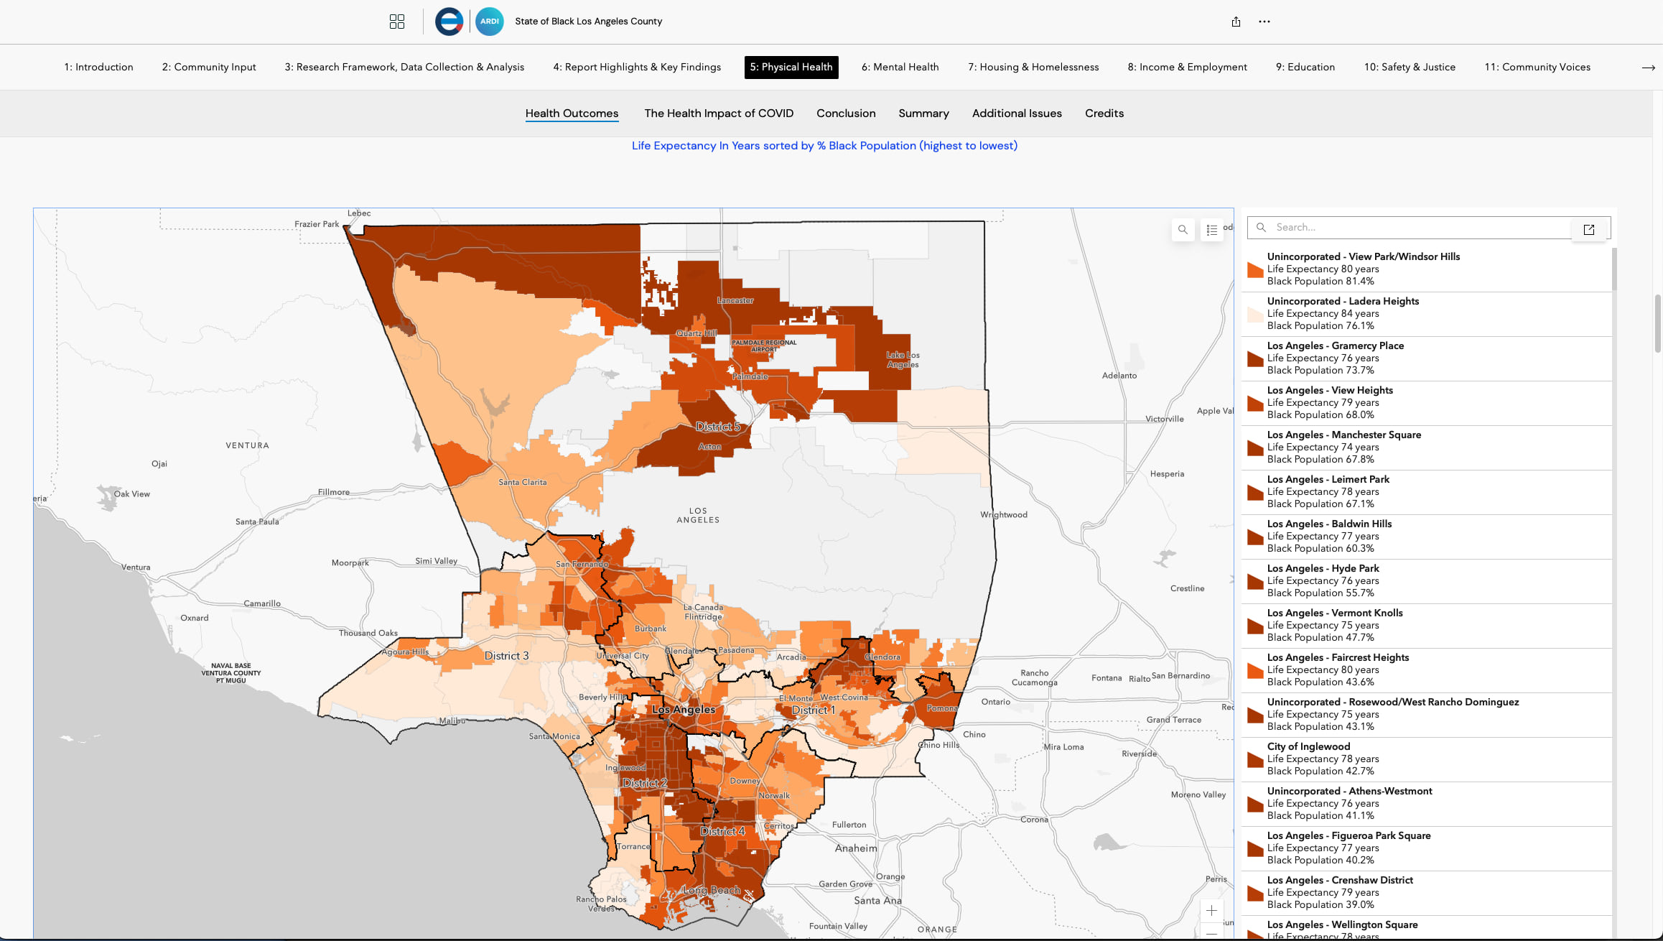Image resolution: width=1663 pixels, height=941 pixels.
Task: Switch to 6: Mental Health tab
Action: pos(900,67)
